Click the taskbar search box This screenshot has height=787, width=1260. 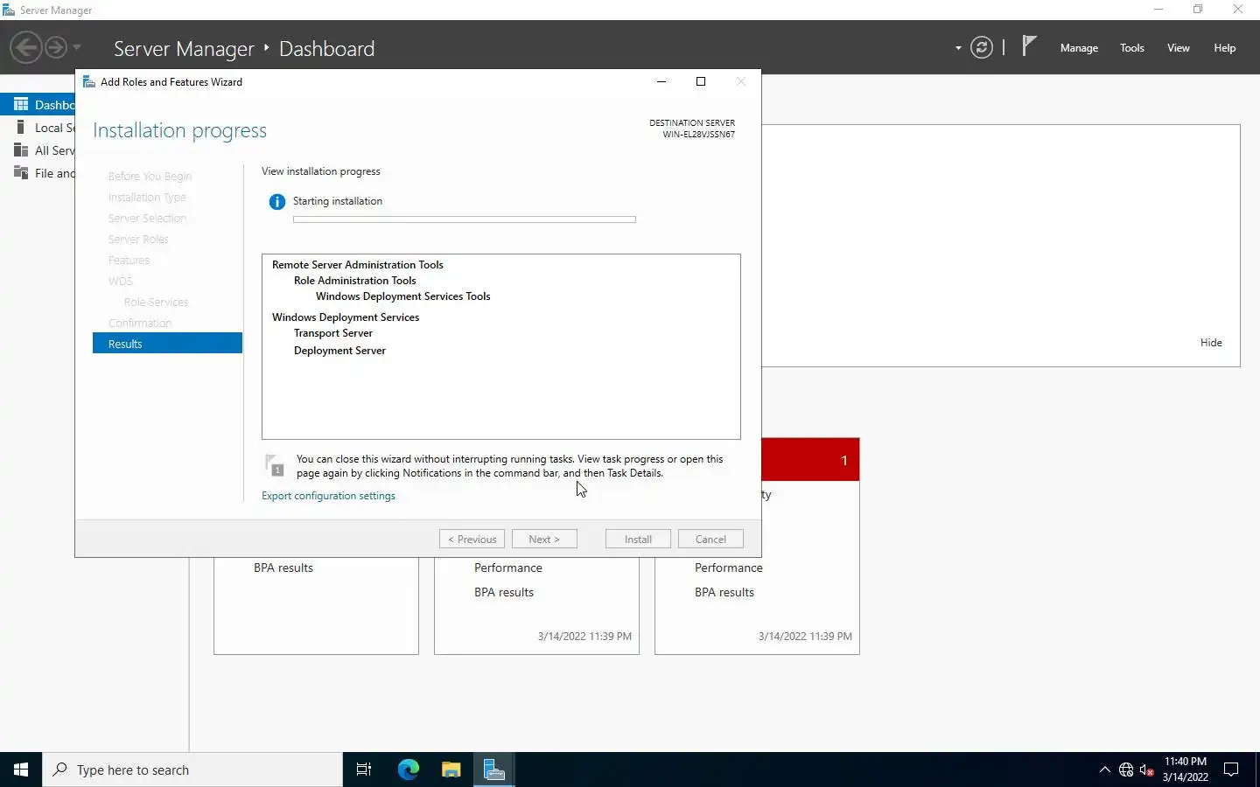[x=192, y=770]
